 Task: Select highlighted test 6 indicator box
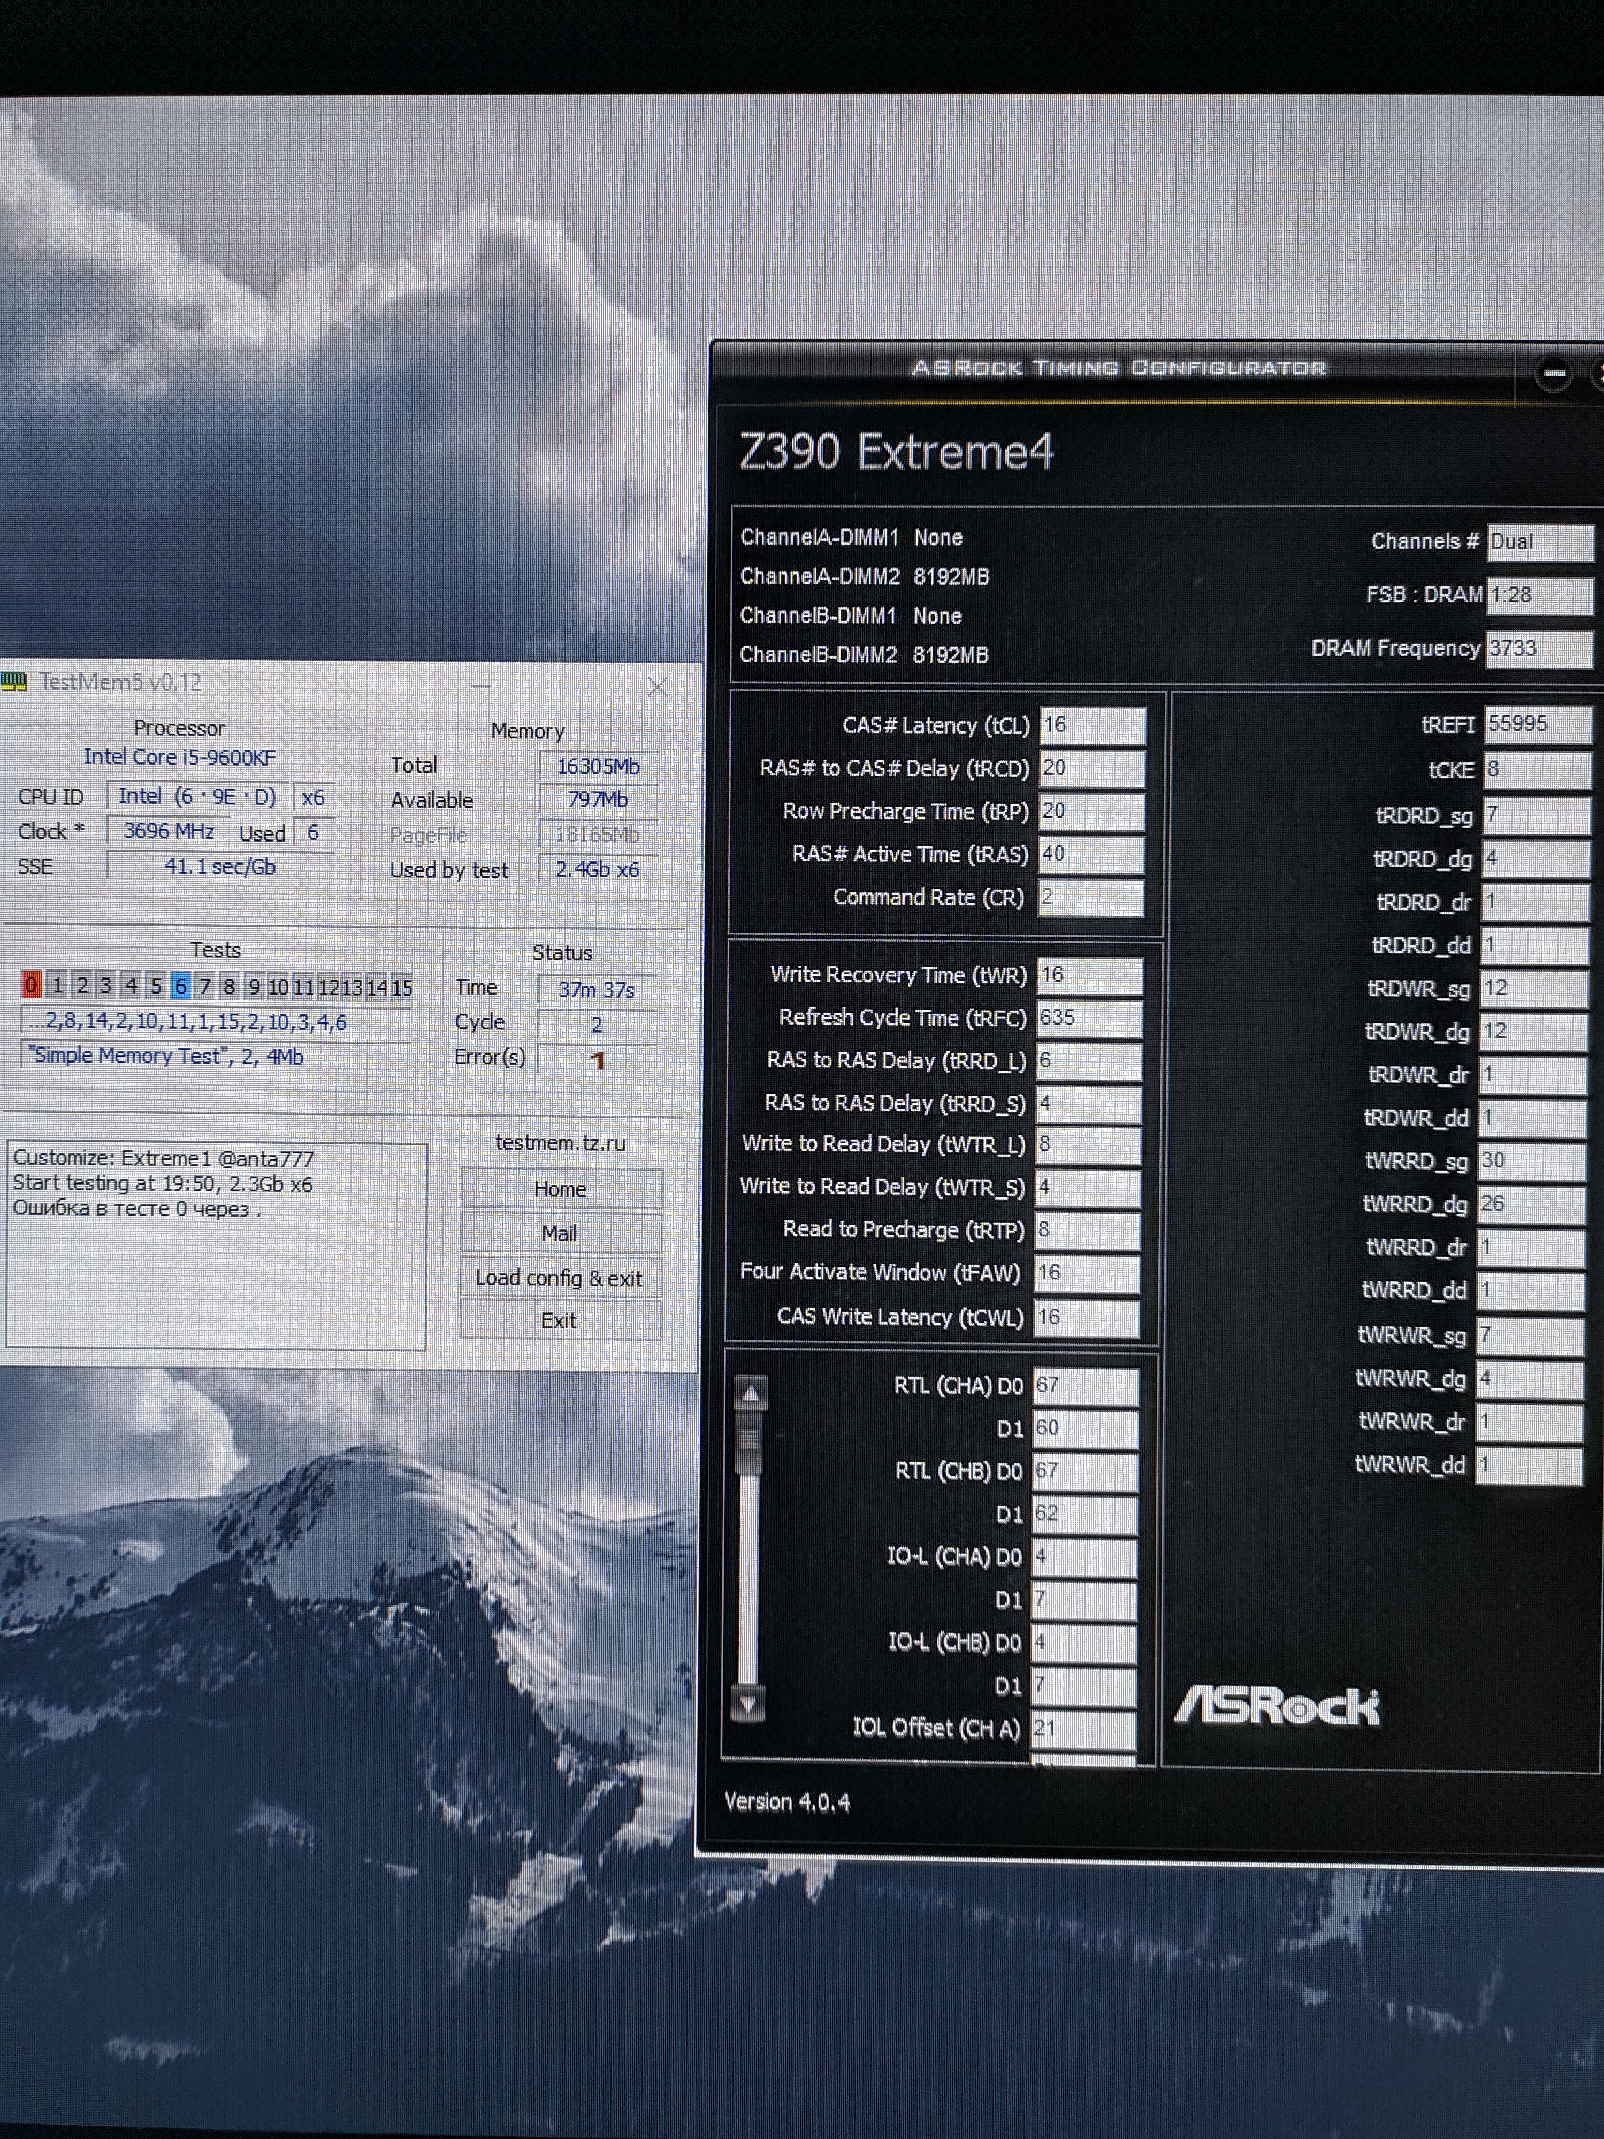180,987
